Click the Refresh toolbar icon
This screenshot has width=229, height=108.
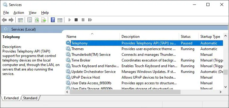37,20
